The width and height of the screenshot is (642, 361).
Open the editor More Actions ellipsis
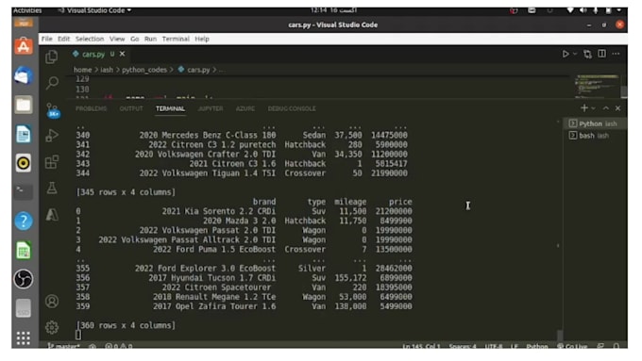point(616,54)
